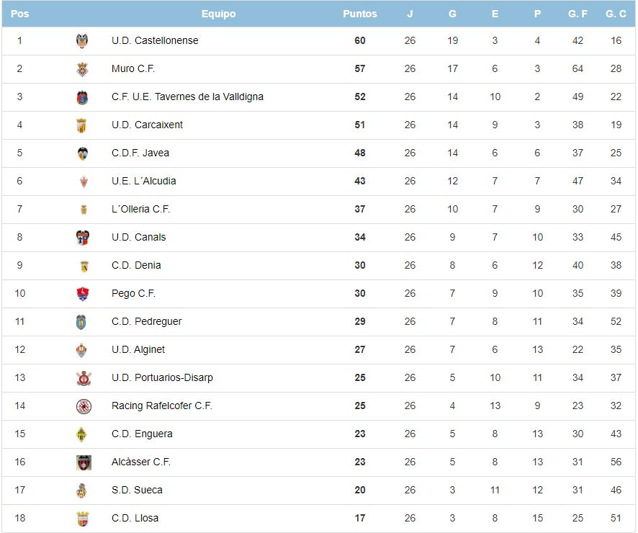The width and height of the screenshot is (638, 533).
Task: Click the Pego C.F. team badge
Action: click(82, 294)
